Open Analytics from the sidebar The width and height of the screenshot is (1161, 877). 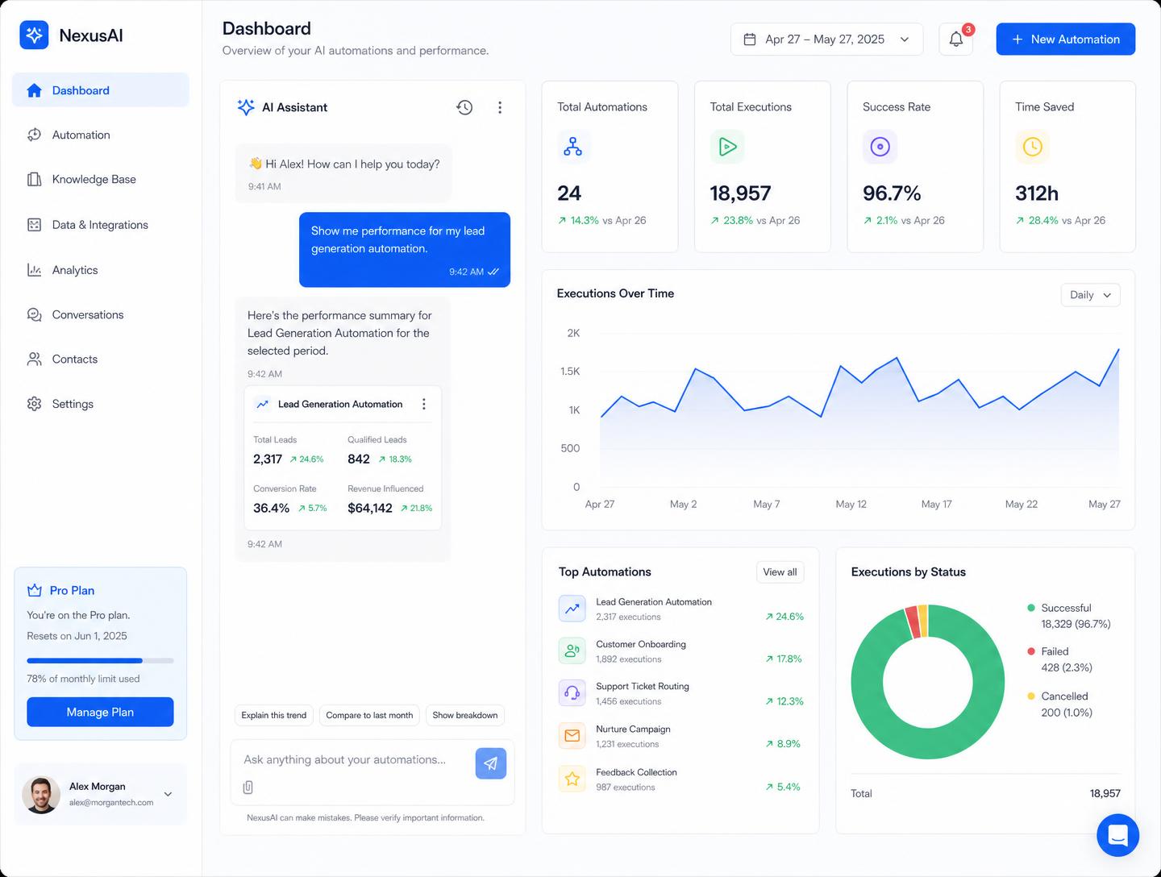click(x=101, y=270)
